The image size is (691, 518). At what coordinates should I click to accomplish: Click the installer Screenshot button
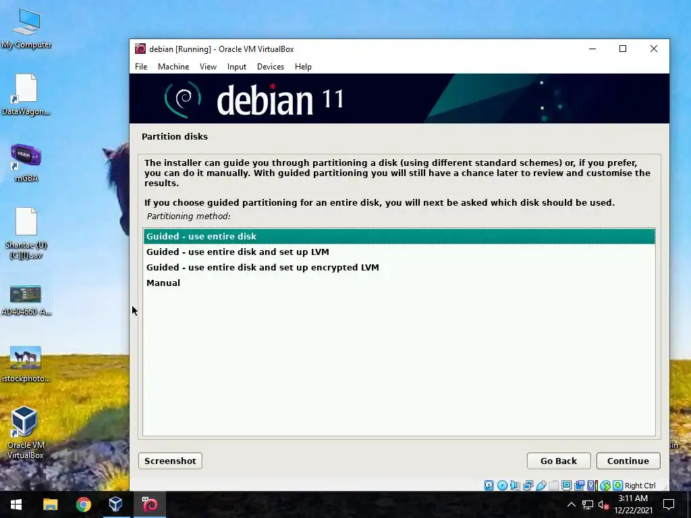click(x=170, y=461)
